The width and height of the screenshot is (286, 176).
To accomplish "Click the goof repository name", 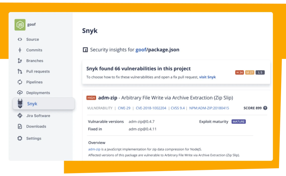I will pos(31,25).
